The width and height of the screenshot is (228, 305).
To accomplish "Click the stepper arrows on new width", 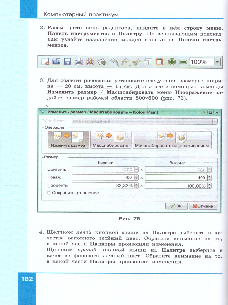I will tap(136, 178).
